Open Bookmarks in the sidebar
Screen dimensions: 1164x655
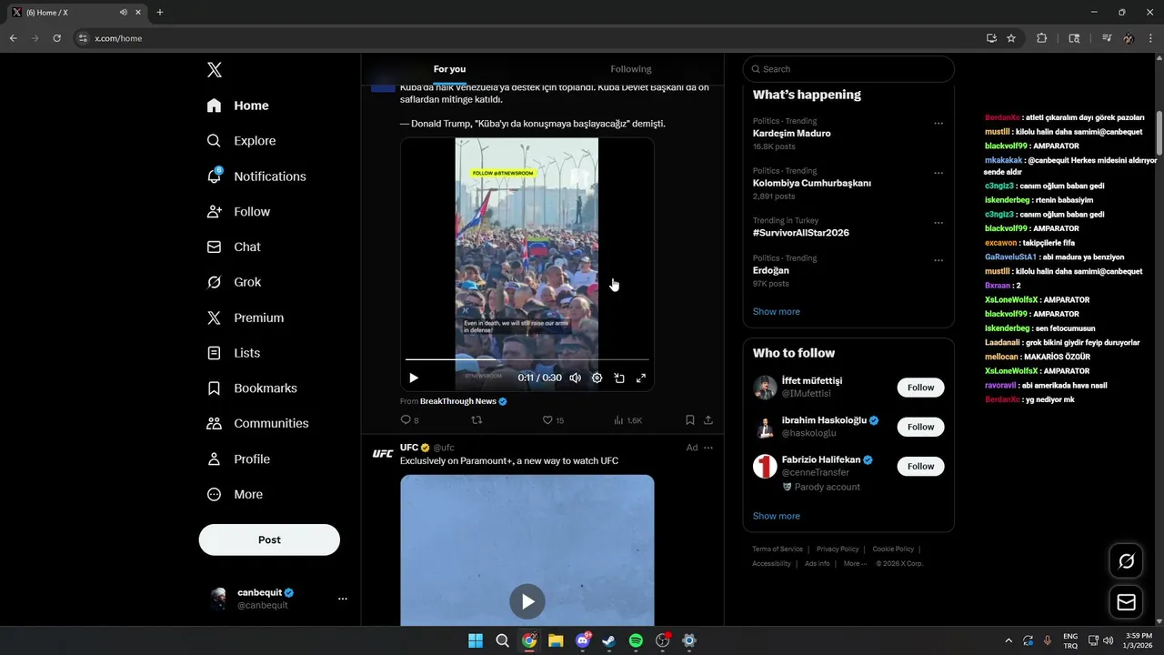(x=252, y=388)
